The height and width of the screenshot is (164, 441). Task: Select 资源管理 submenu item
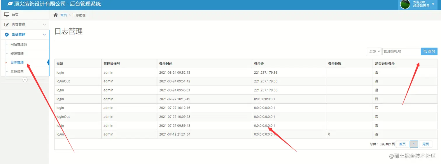tap(17, 53)
